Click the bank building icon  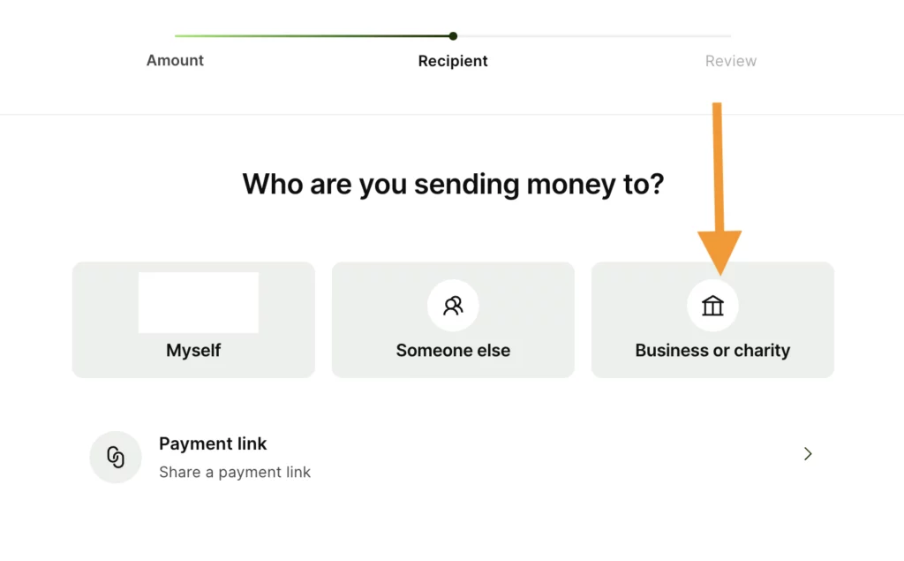point(712,306)
